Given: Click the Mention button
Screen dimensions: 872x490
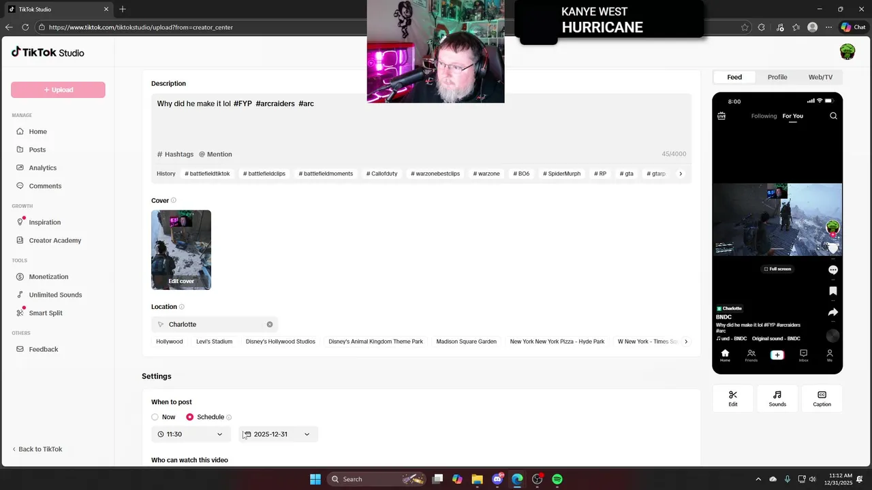Looking at the screenshot, I should (215, 154).
